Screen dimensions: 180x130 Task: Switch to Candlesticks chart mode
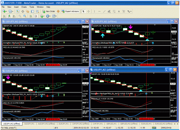click(9, 16)
